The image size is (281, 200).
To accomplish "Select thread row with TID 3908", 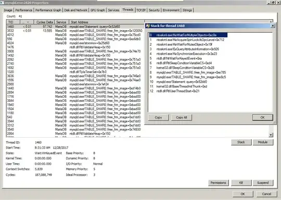I will click(75, 51).
